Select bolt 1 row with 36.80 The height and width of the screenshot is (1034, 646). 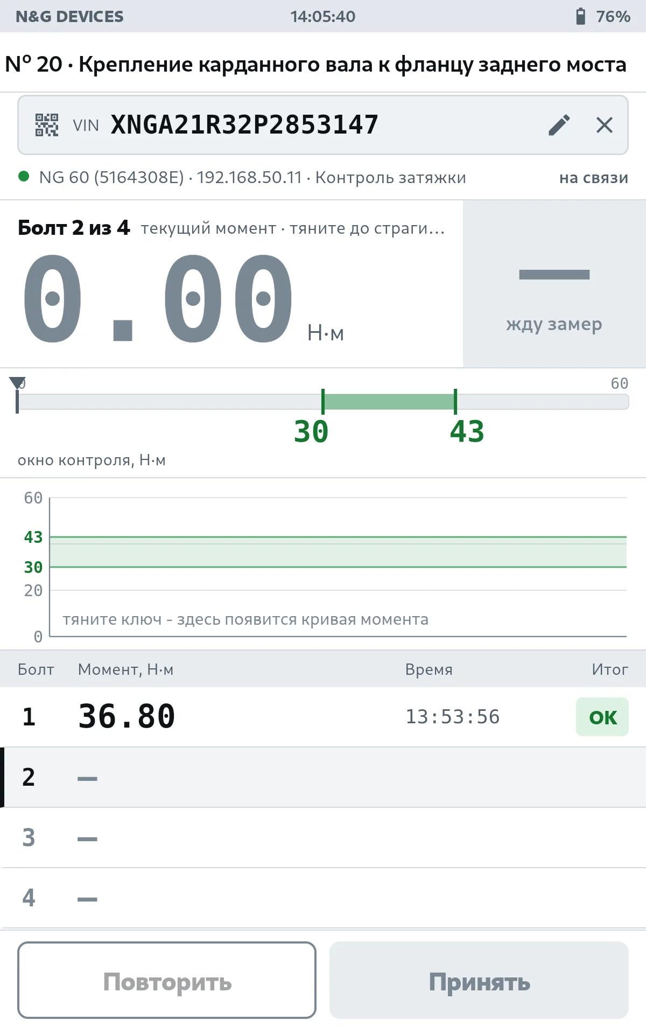pyautogui.click(x=323, y=717)
